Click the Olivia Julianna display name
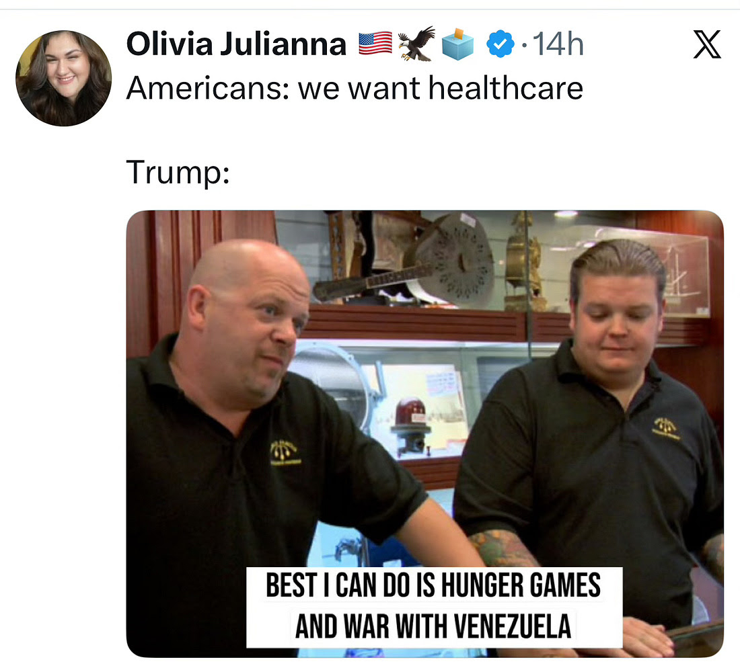The height and width of the screenshot is (672, 740). tap(236, 44)
